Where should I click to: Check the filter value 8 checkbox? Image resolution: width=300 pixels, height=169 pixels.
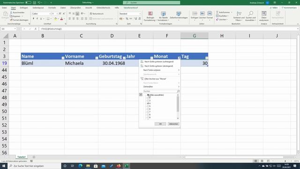[x=148, y=115]
